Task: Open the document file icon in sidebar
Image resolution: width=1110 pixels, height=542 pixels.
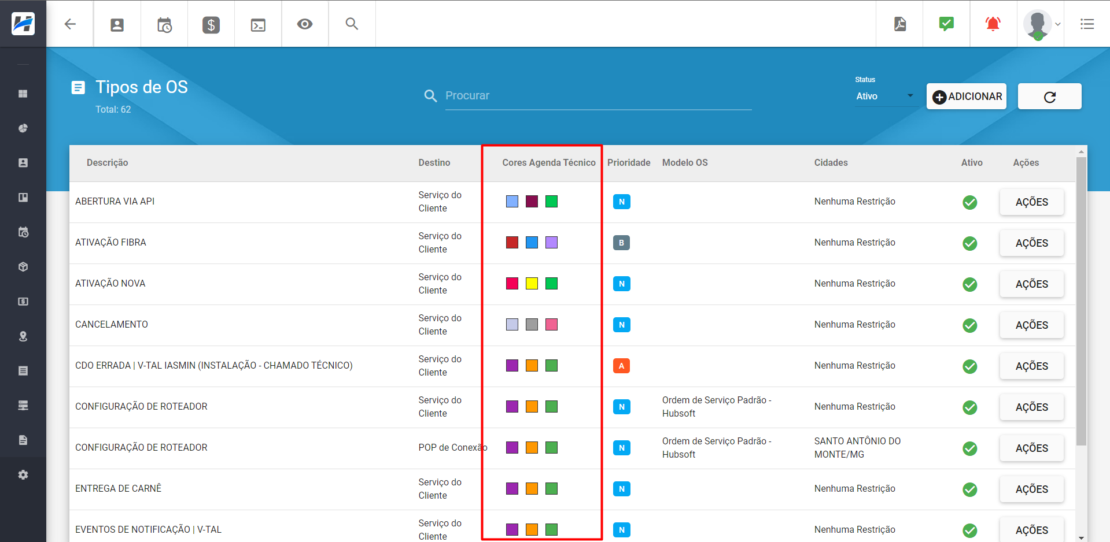Action: coord(23,440)
